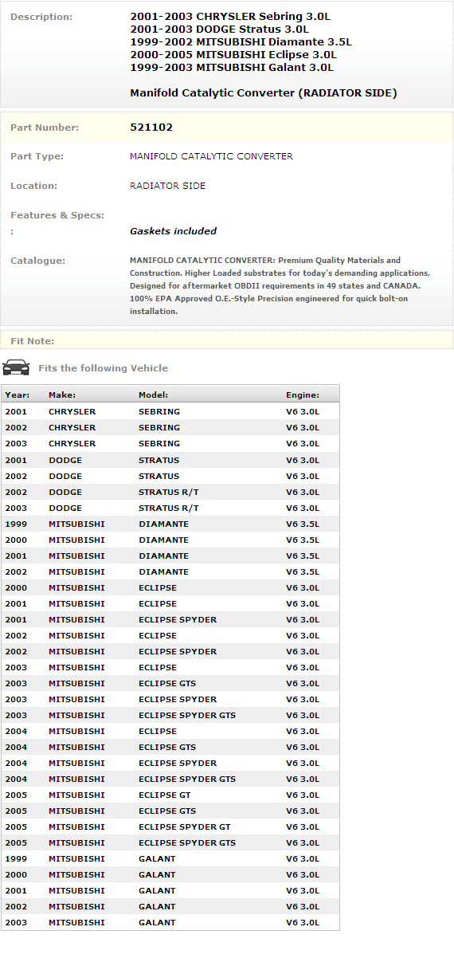This screenshot has height=962, width=454.
Task: Click the car icon beside Fits the following Vehicle
Action: 16,367
